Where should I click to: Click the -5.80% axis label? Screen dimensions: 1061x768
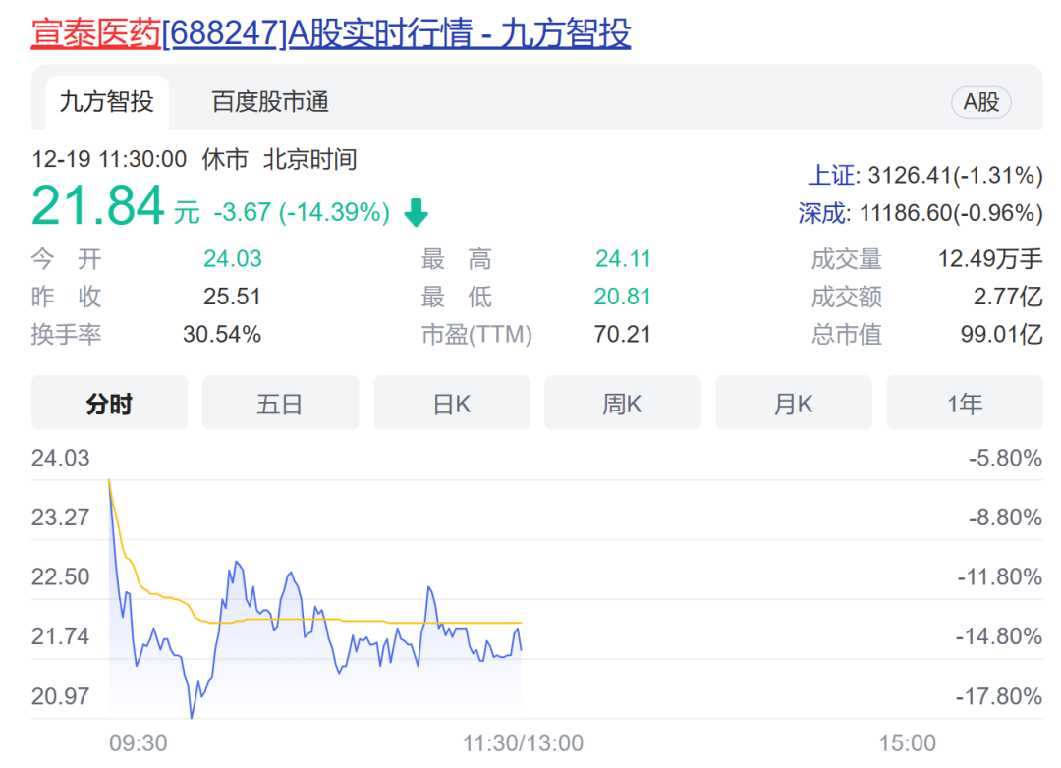[x=1005, y=458]
